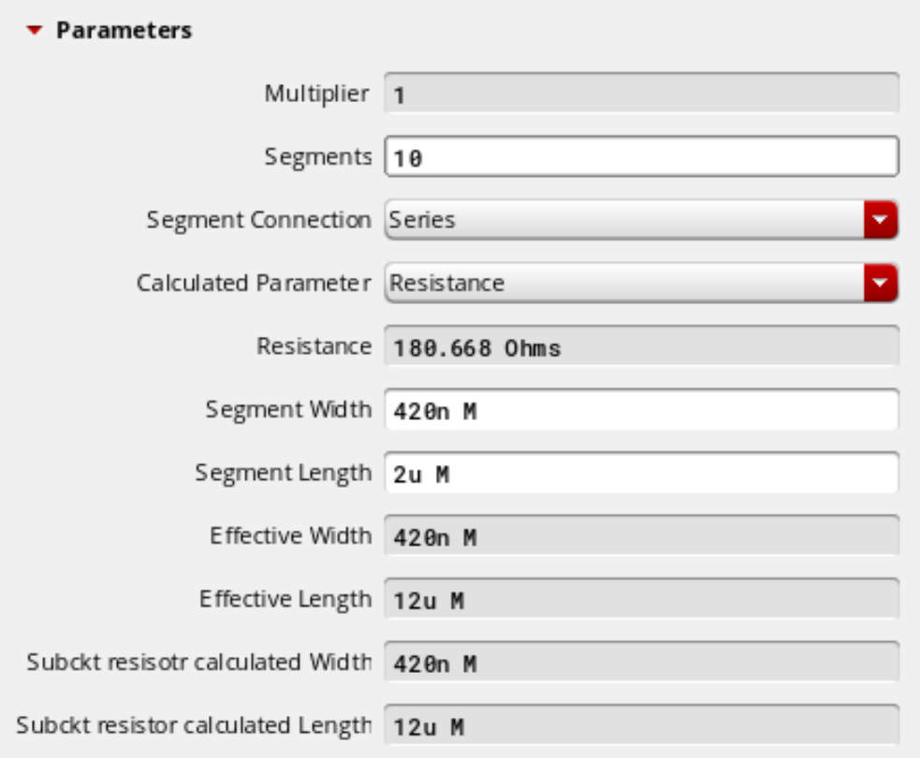Click the Segment Connection label
Screen dimensions: 920x758
[258, 220]
